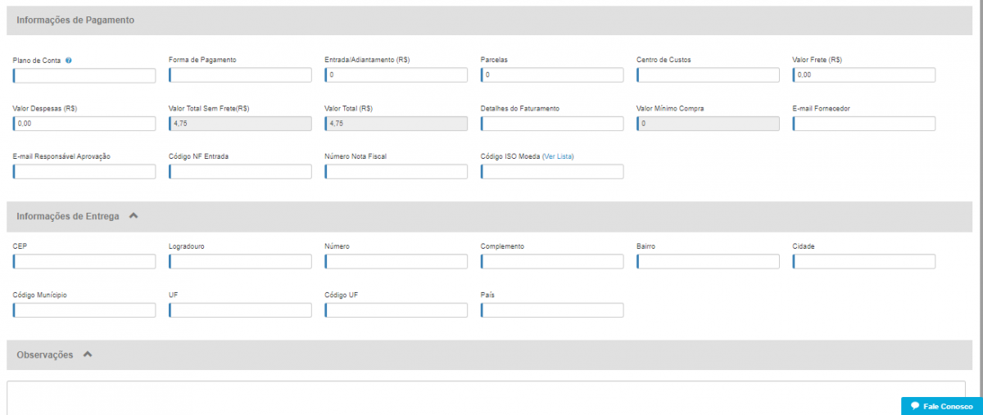Image resolution: width=983 pixels, height=415 pixels.
Task: Open the Fale Conosco chat button
Action: click(x=942, y=406)
